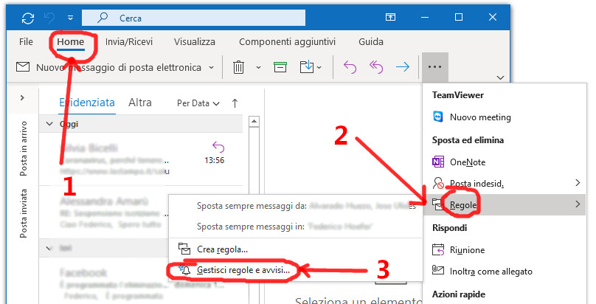Click the Reply arrow icon
The image size is (596, 304).
pos(350,67)
